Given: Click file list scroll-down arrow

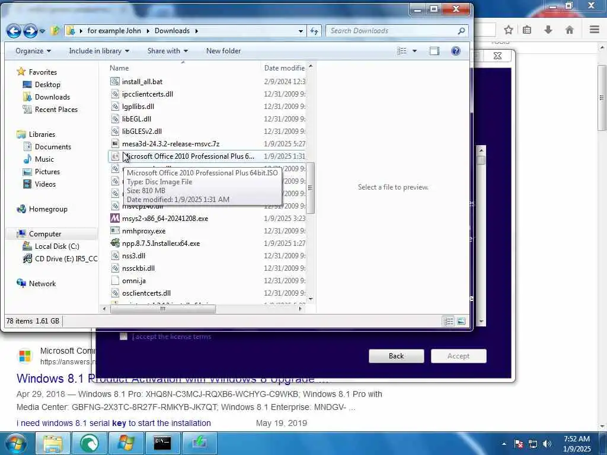Looking at the screenshot, I should [x=310, y=299].
